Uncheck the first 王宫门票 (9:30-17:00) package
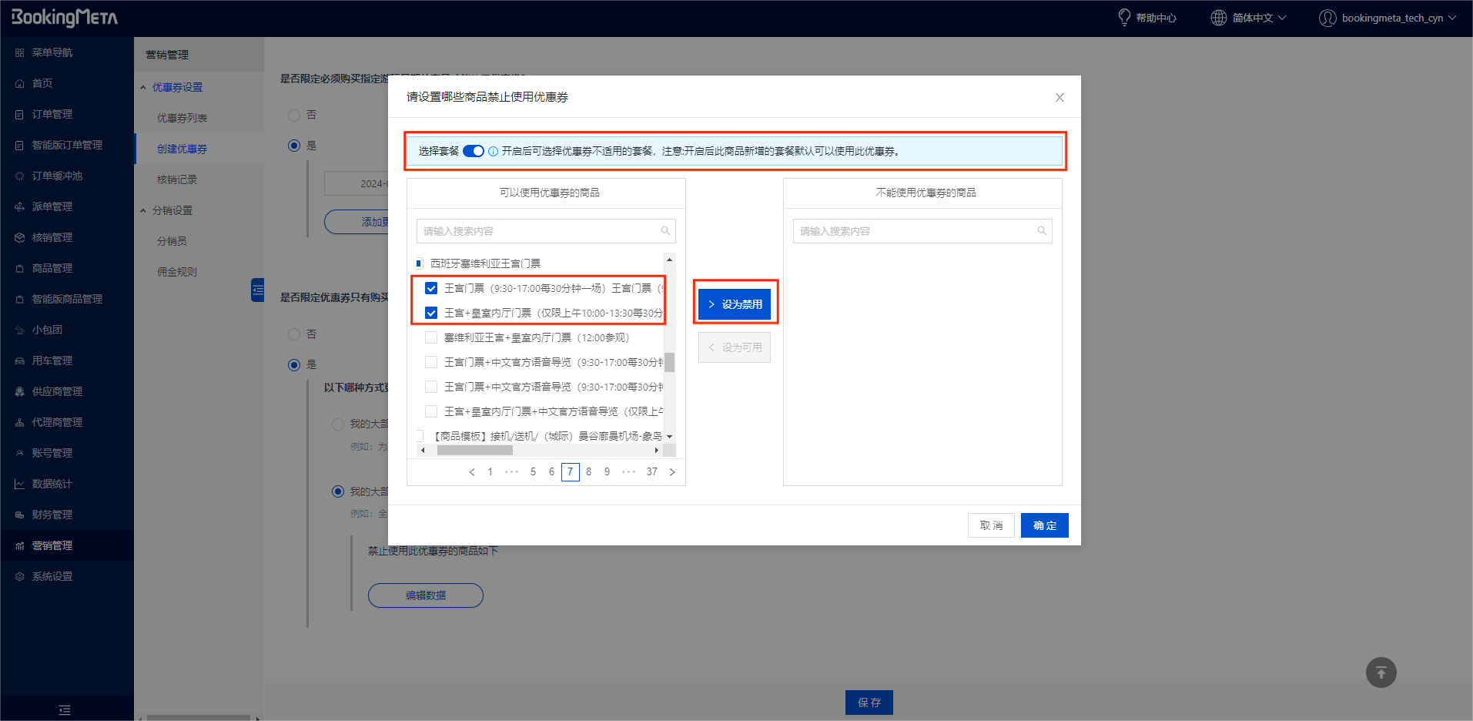The width and height of the screenshot is (1473, 721). click(431, 288)
